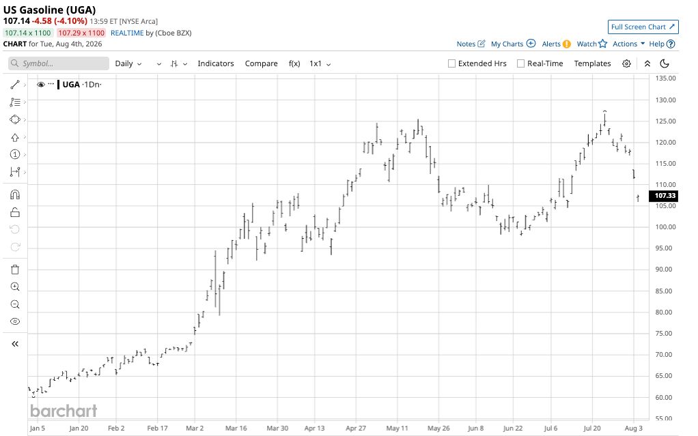This screenshot has height=436, width=698.
Task: Open the Compare menu
Action: point(262,63)
